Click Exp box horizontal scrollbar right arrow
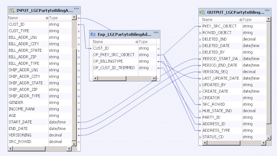277x156 pixels. coord(154,79)
